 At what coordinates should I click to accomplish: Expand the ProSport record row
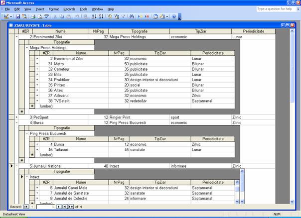17,117
